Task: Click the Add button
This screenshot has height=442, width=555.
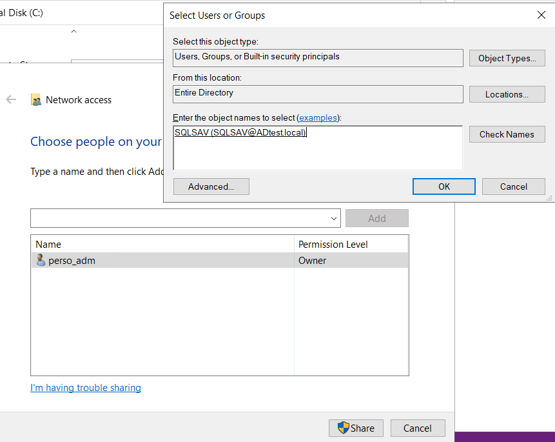Action: point(377,218)
